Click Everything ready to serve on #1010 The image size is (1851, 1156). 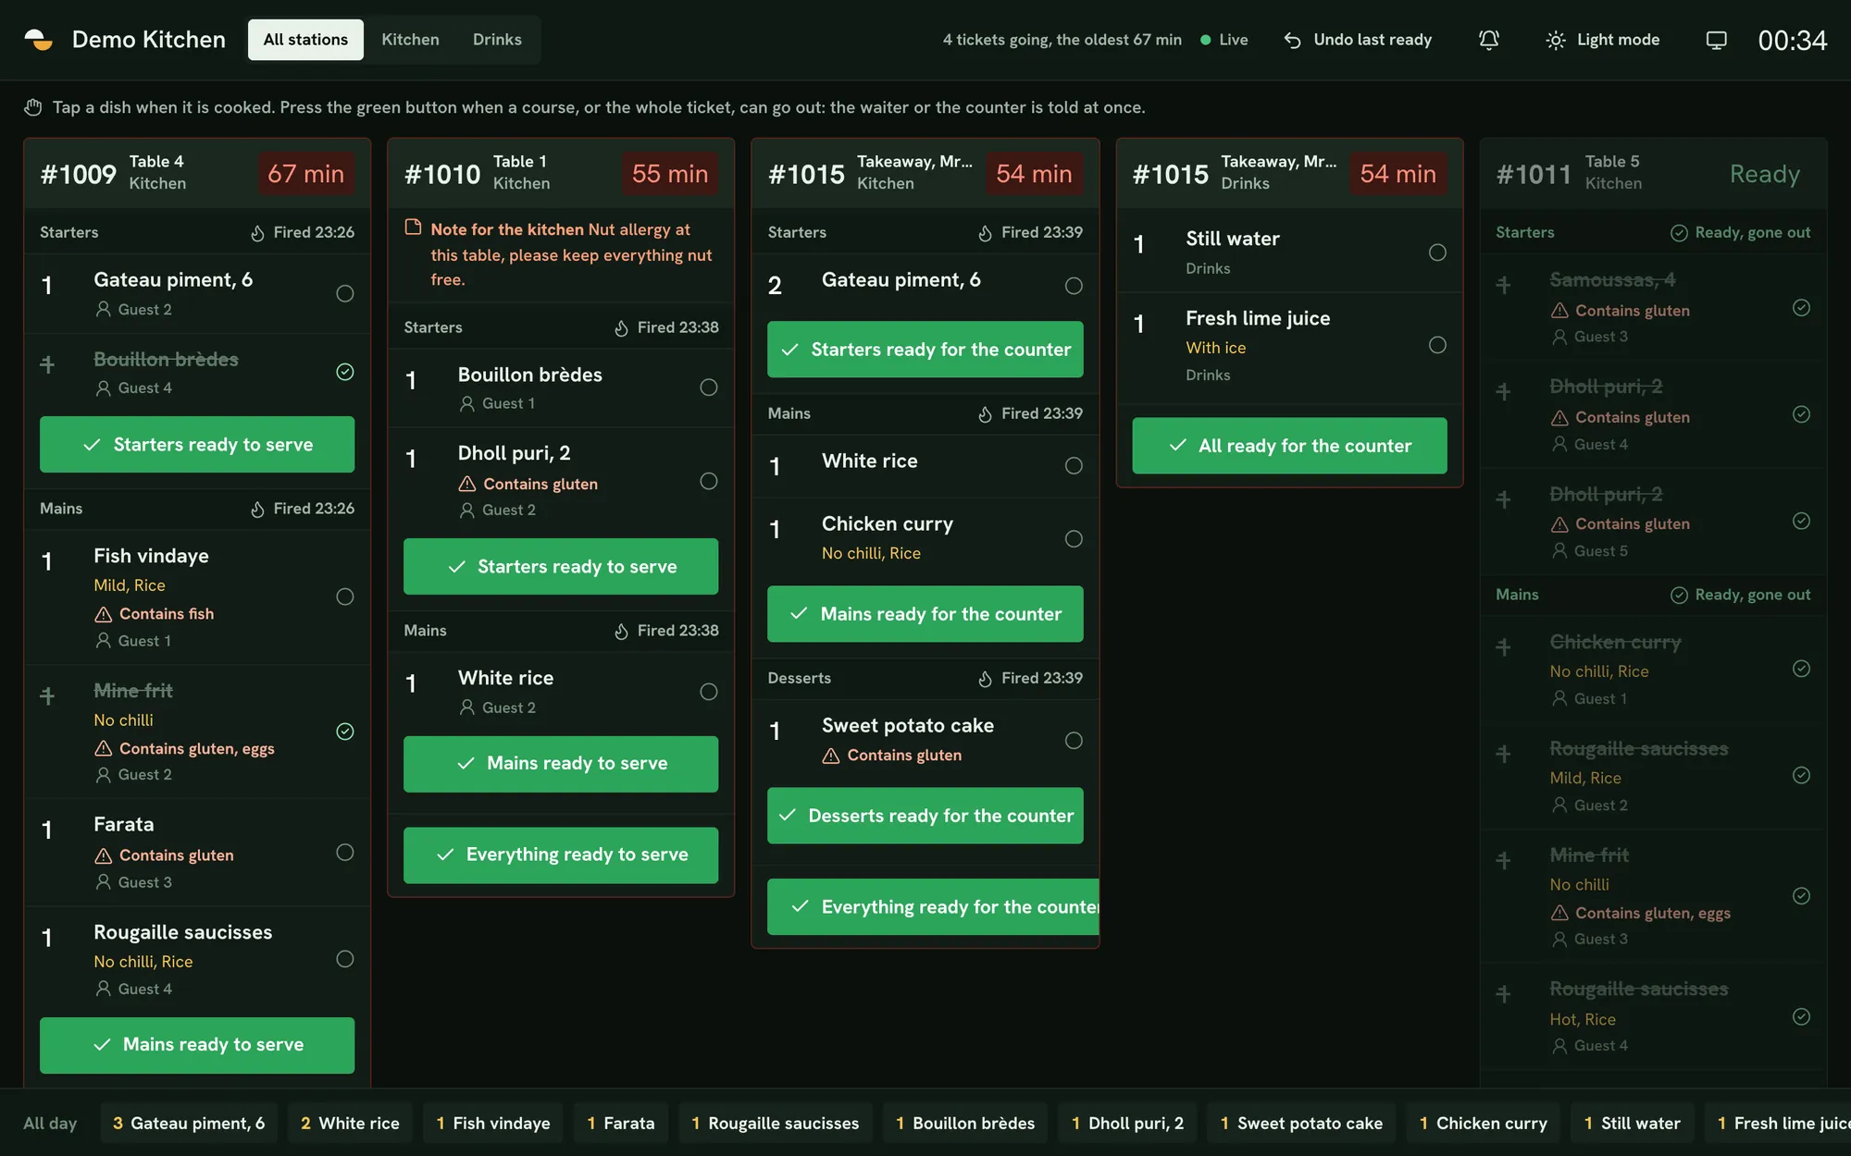click(x=561, y=855)
